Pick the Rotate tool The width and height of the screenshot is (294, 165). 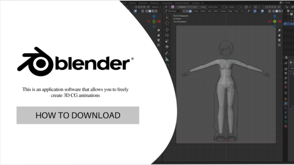click(167, 35)
